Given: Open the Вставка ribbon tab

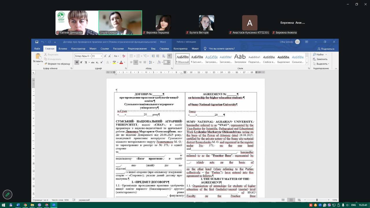Looking at the screenshot, I should 63,49.
